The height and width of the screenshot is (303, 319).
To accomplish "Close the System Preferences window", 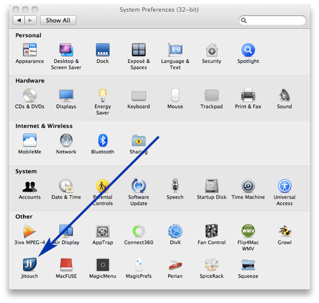I will point(16,9).
